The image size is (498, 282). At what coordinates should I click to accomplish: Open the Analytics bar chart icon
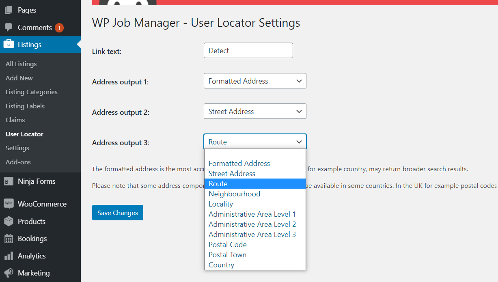(x=9, y=256)
